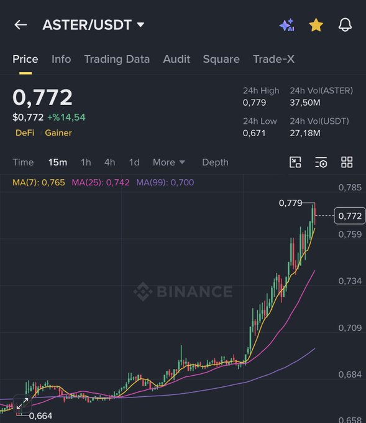Open the AI assistant sparkle icon
The width and height of the screenshot is (366, 423).
[287, 25]
